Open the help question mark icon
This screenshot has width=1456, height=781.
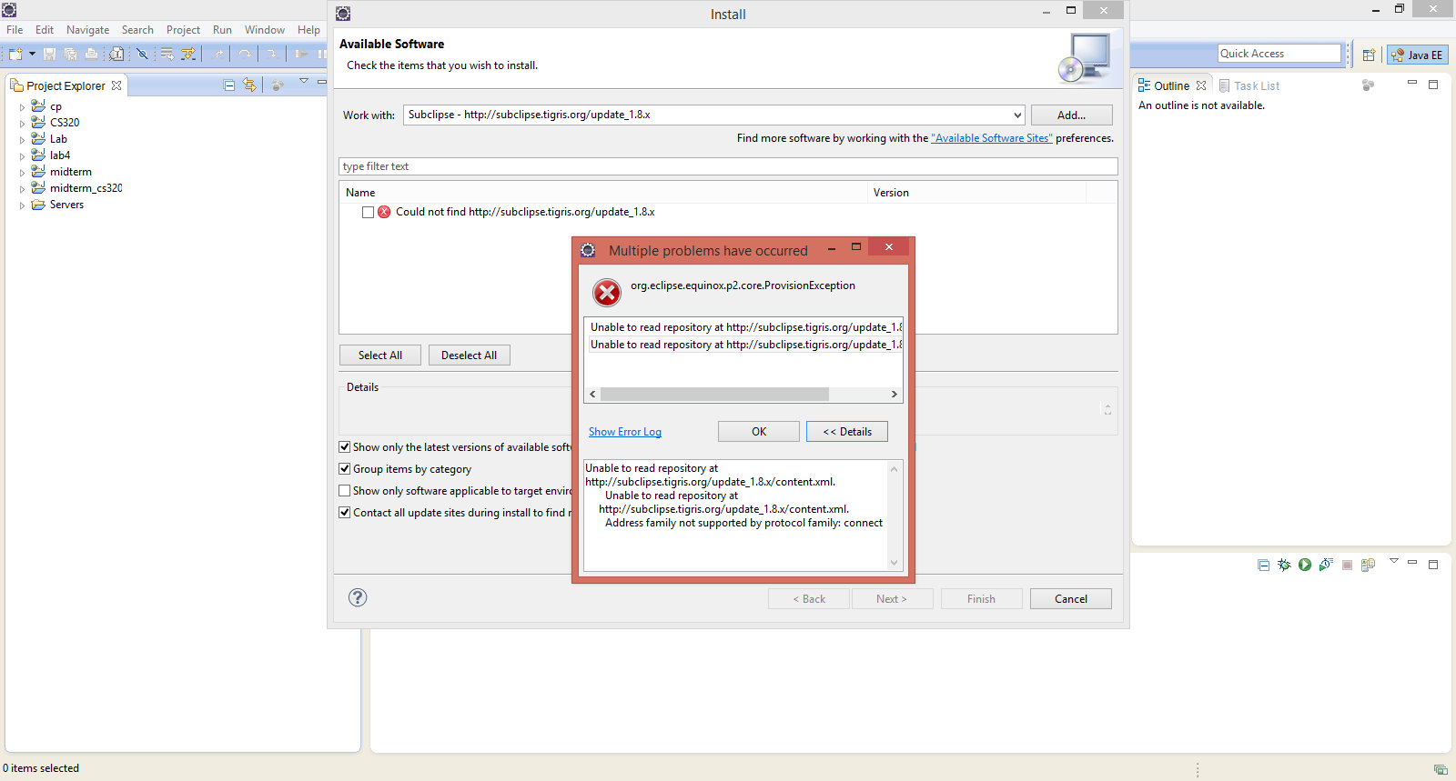click(358, 597)
